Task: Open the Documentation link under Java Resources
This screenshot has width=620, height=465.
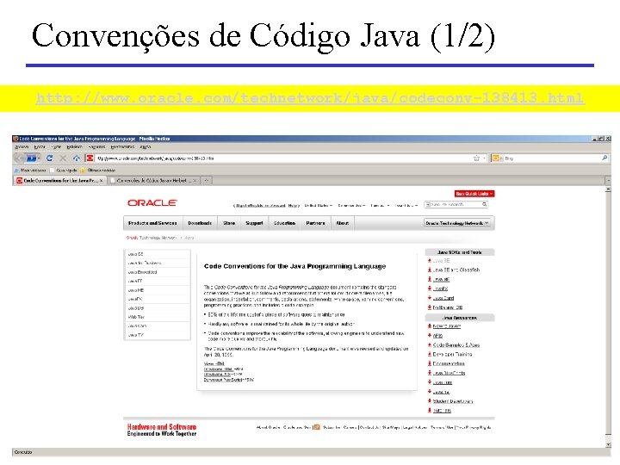Action: [x=449, y=363]
